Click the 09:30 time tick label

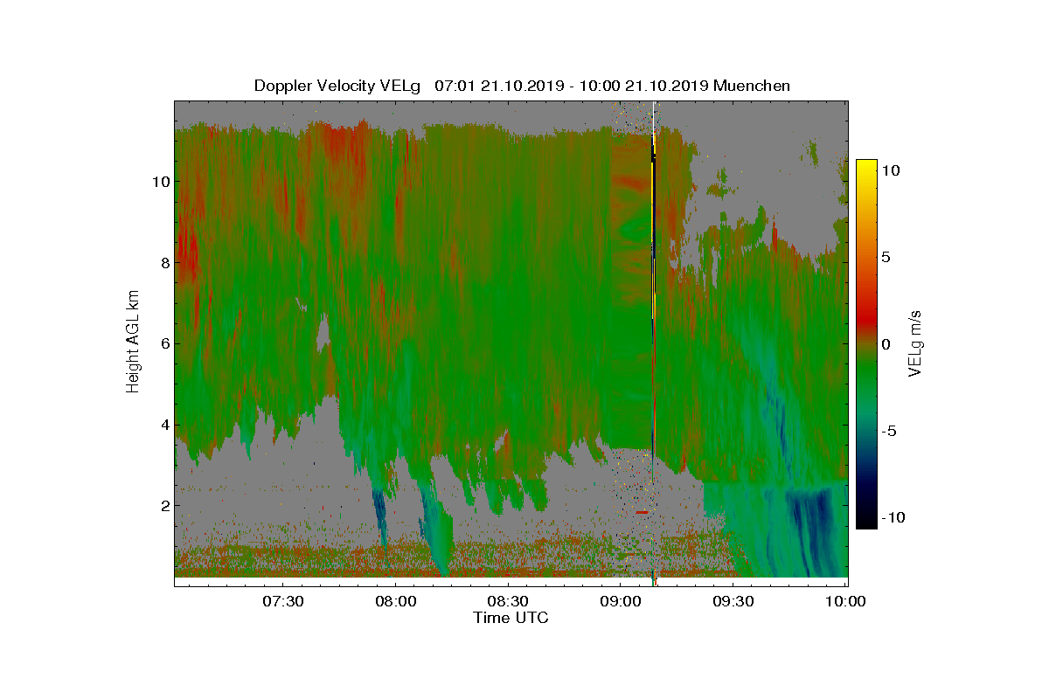pos(733,601)
